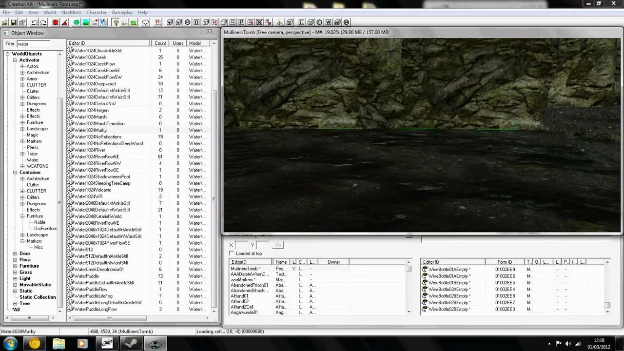Open the Windows Start button

coord(10,343)
